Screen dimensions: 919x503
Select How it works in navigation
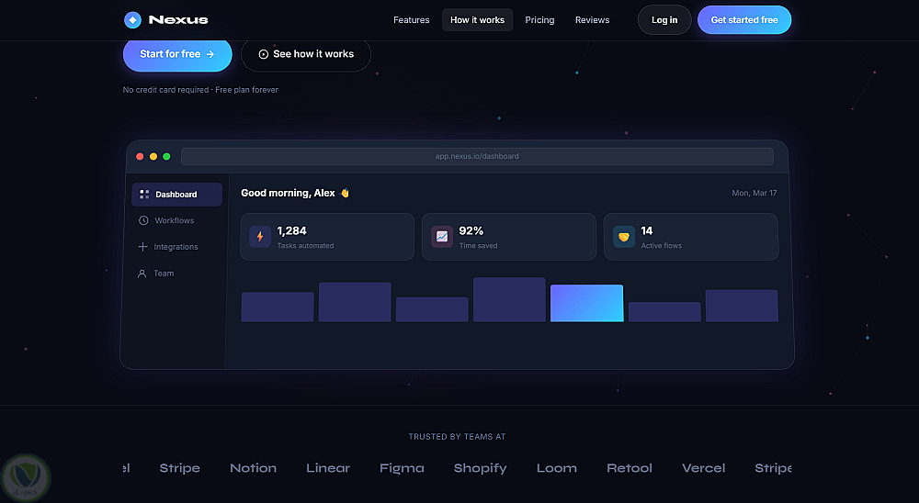477,20
